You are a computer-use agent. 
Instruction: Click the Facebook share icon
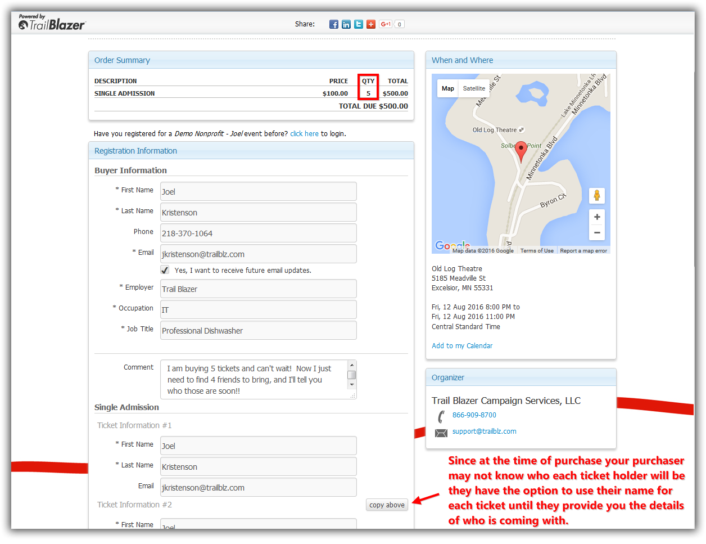pos(334,24)
